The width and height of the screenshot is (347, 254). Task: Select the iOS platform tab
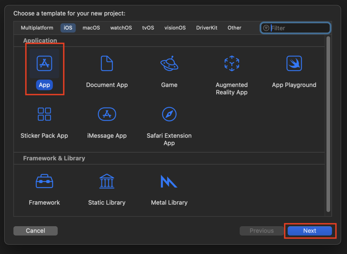[x=68, y=28]
